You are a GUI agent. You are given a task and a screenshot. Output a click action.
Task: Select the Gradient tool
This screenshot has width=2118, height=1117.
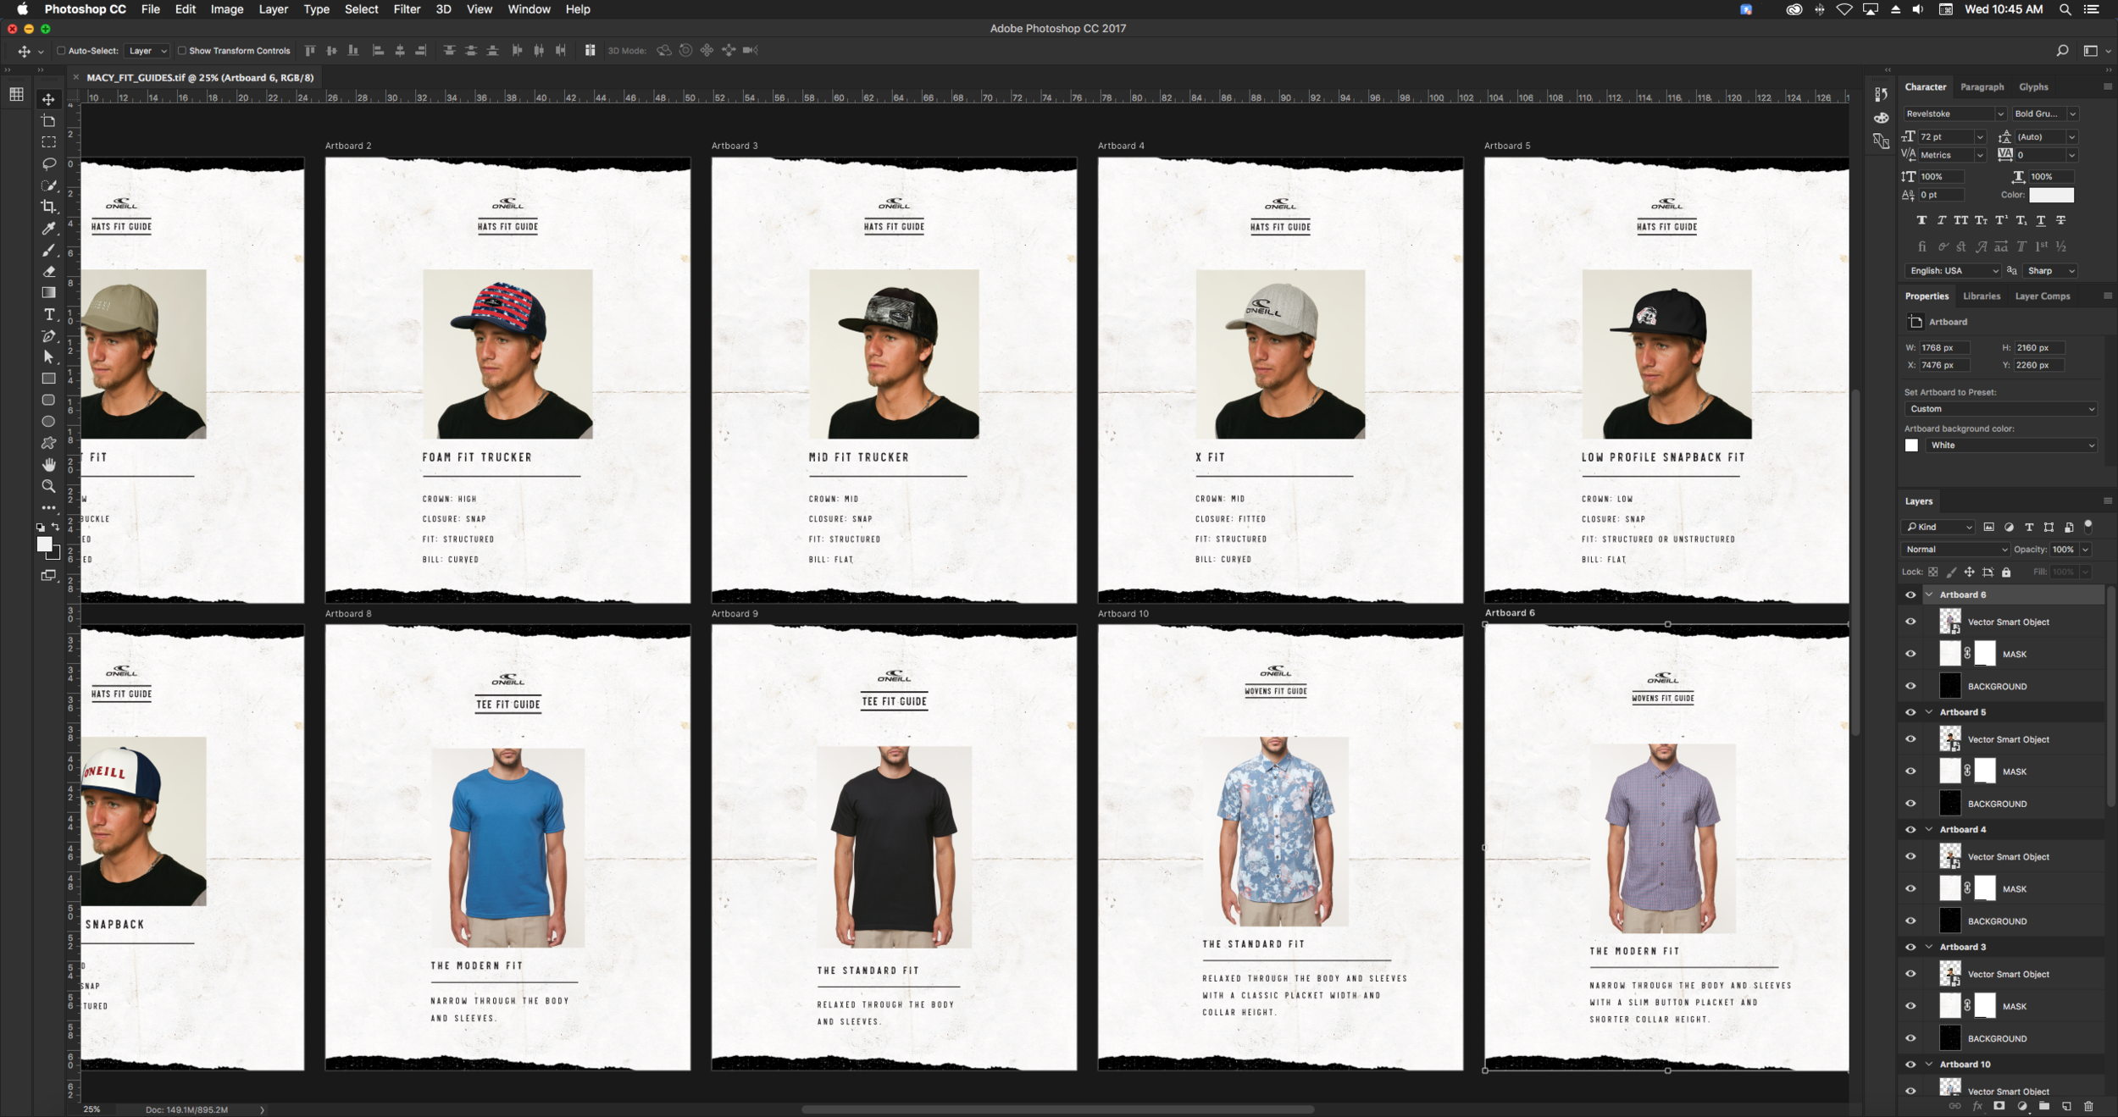tap(48, 293)
